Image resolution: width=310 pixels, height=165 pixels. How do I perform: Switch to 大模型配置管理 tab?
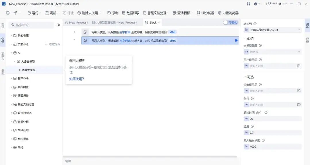coord(115,23)
